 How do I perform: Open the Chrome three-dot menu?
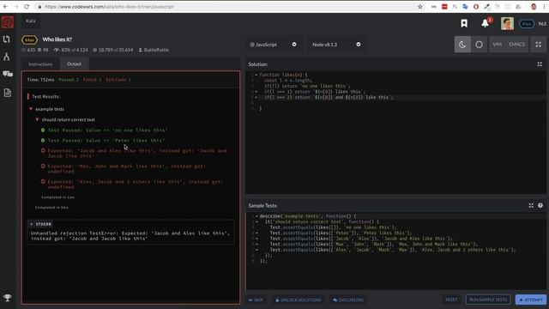pyautogui.click(x=544, y=7)
